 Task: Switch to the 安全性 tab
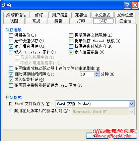(126, 21)
